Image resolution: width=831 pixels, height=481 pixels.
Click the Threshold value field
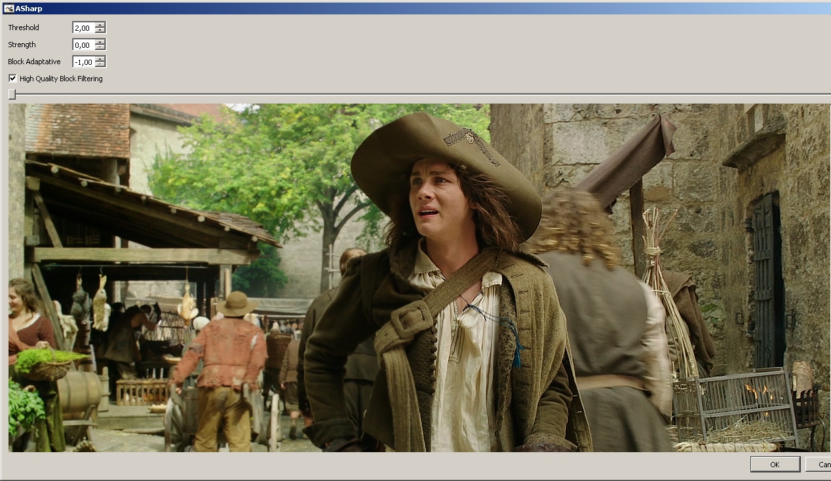(84, 28)
